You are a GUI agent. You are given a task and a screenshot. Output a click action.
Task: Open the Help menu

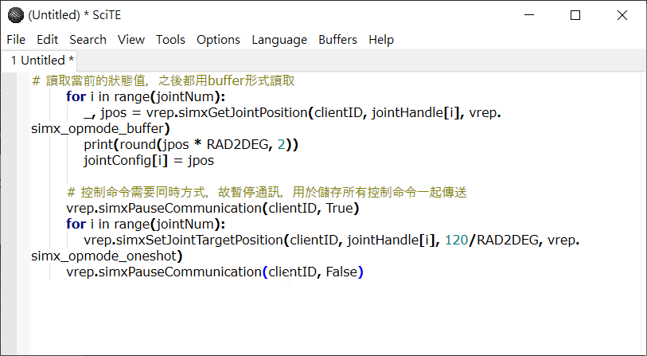coord(381,40)
